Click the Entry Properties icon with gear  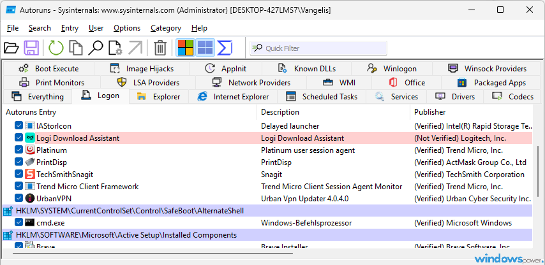point(116,48)
